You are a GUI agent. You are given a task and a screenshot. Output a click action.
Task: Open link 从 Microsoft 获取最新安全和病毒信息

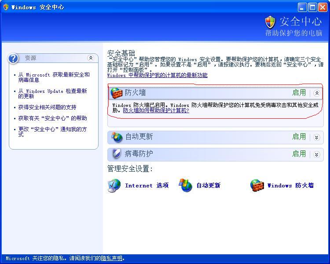pos(54,77)
